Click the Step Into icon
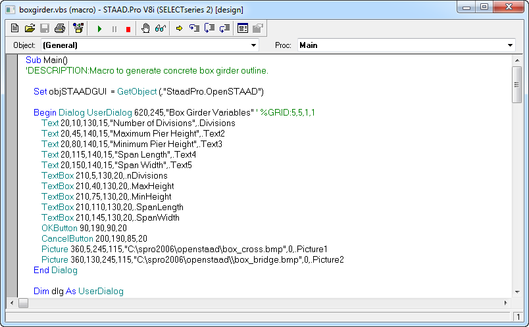Image resolution: width=529 pixels, height=327 pixels. (x=194, y=28)
